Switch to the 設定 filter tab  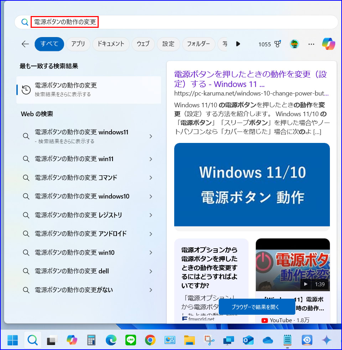(169, 44)
